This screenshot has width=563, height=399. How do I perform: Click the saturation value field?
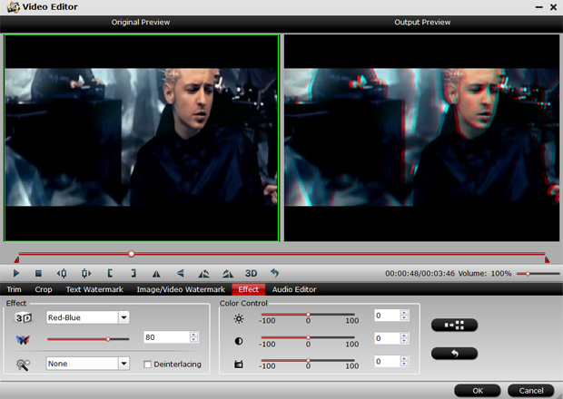pyautogui.click(x=387, y=361)
